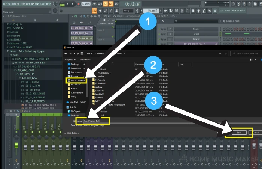This screenshot has width=262, height=169.
Task: Open the Organize dropdown in Save As
Action: [x=70, y=60]
